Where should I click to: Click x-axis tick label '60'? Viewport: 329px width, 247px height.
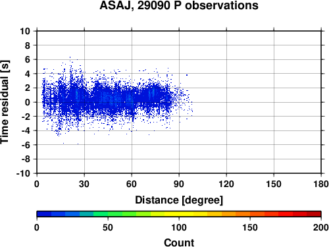point(132,184)
